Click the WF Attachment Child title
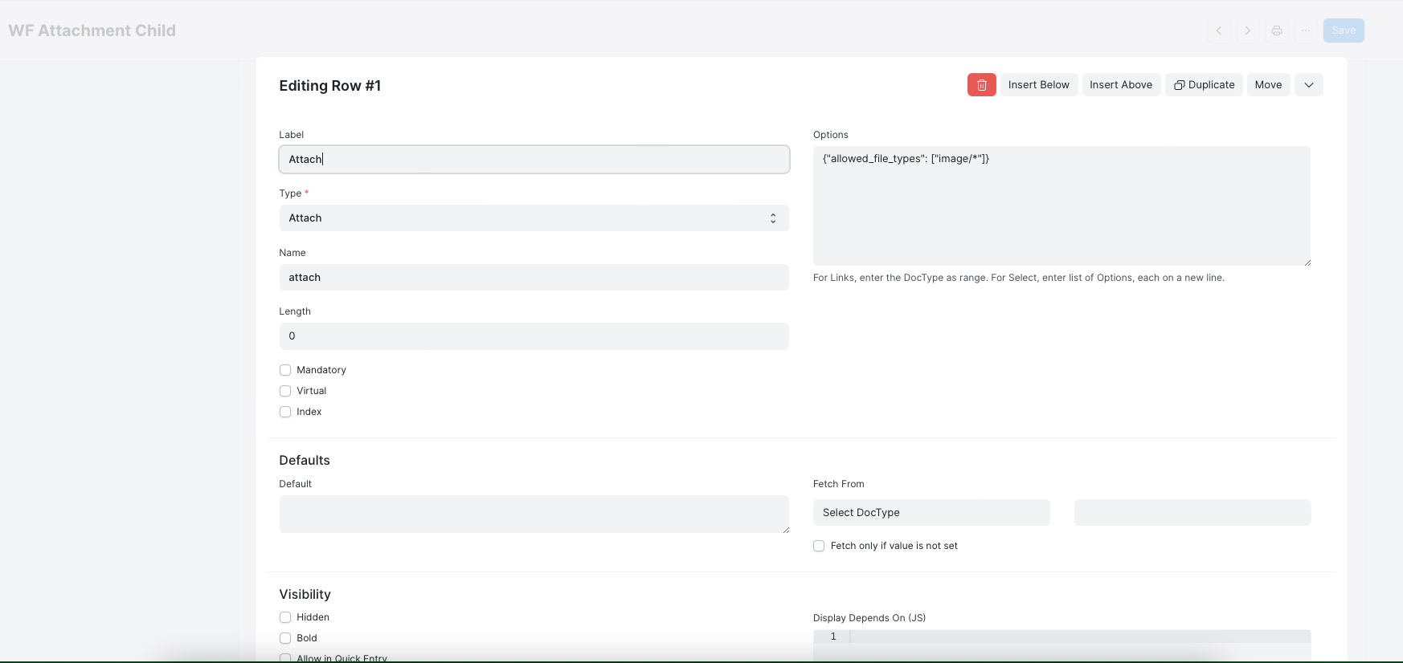This screenshot has width=1403, height=663. coord(92,31)
